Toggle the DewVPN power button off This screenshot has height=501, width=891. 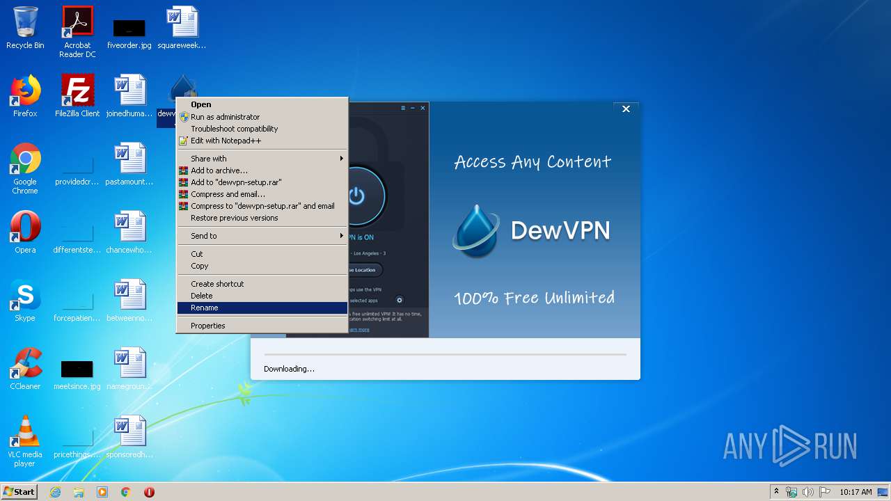point(357,196)
